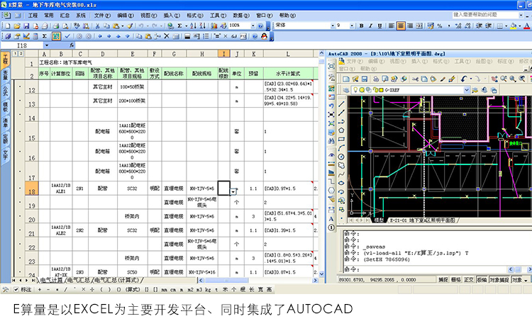Click the Underline U icon
The height and width of the screenshot is (326, 532).
point(379,26)
